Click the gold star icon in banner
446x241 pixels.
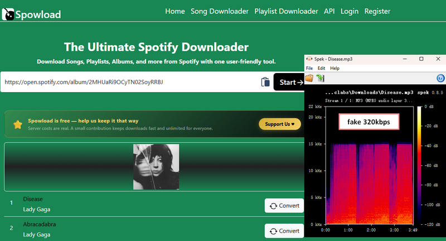[18, 124]
